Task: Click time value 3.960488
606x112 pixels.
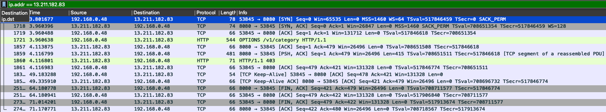Action: (x=41, y=33)
